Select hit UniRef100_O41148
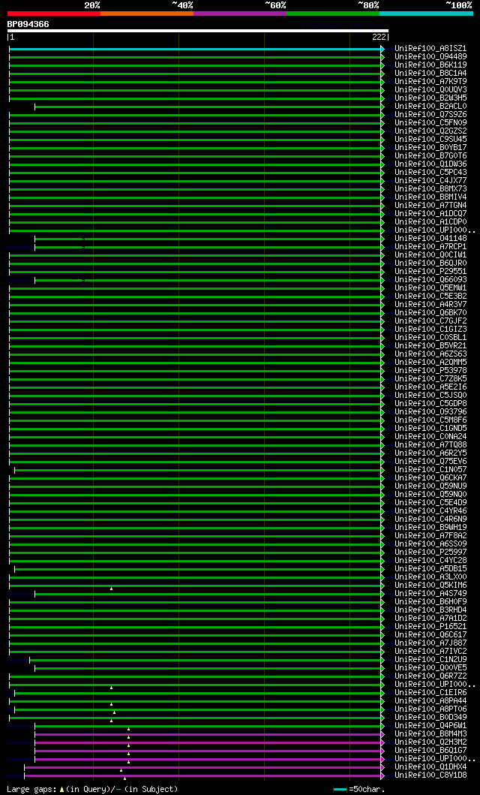Viewport: 480px width, 795px height. 431,238
